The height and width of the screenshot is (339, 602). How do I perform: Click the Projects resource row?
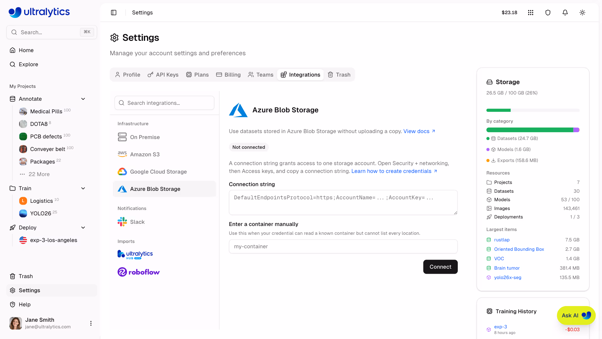(533, 182)
